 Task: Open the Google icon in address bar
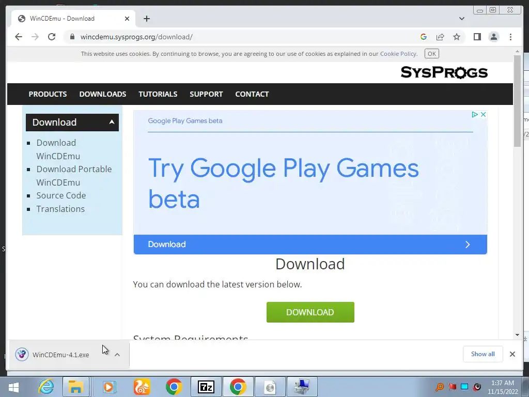click(x=424, y=37)
